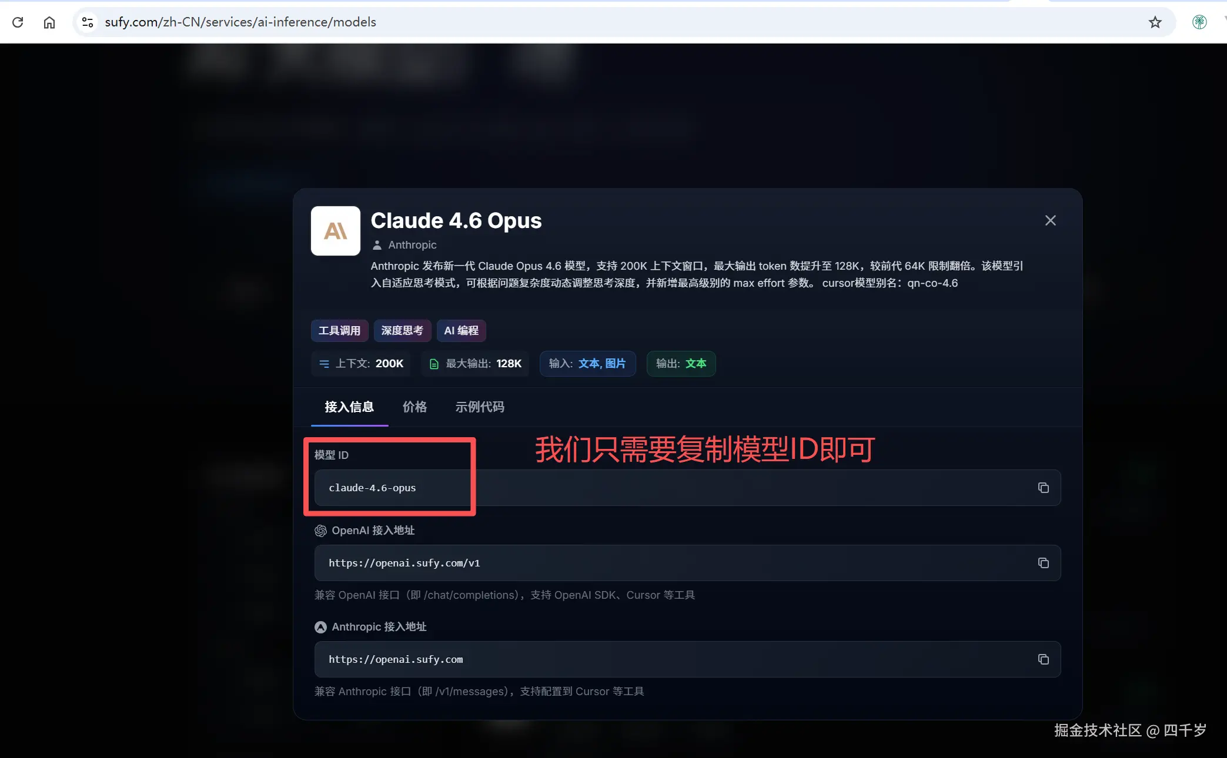Viewport: 1227px width, 758px height.
Task: Open the 输出: 文本 badge
Action: (680, 364)
